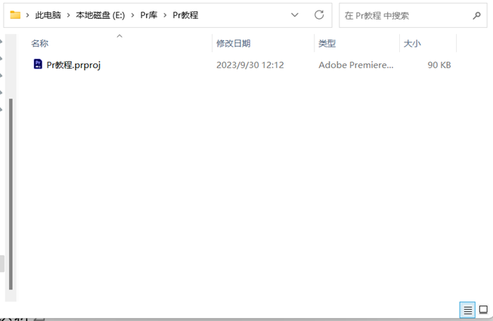Jump to the Pr库 folder in breadcrumb
Viewport: 493px width, 321px height.
[148, 15]
